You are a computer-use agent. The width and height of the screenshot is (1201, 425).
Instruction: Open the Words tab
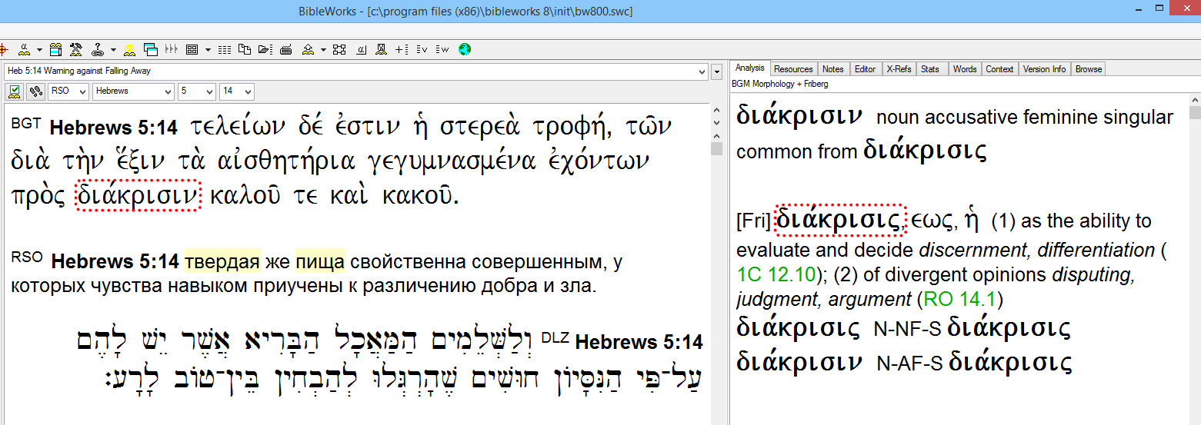tap(965, 69)
